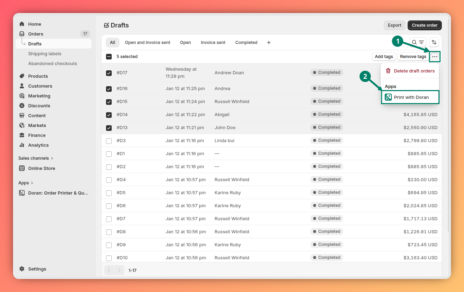Check the box for draft #D3
The width and height of the screenshot is (464, 292).
coord(109,141)
